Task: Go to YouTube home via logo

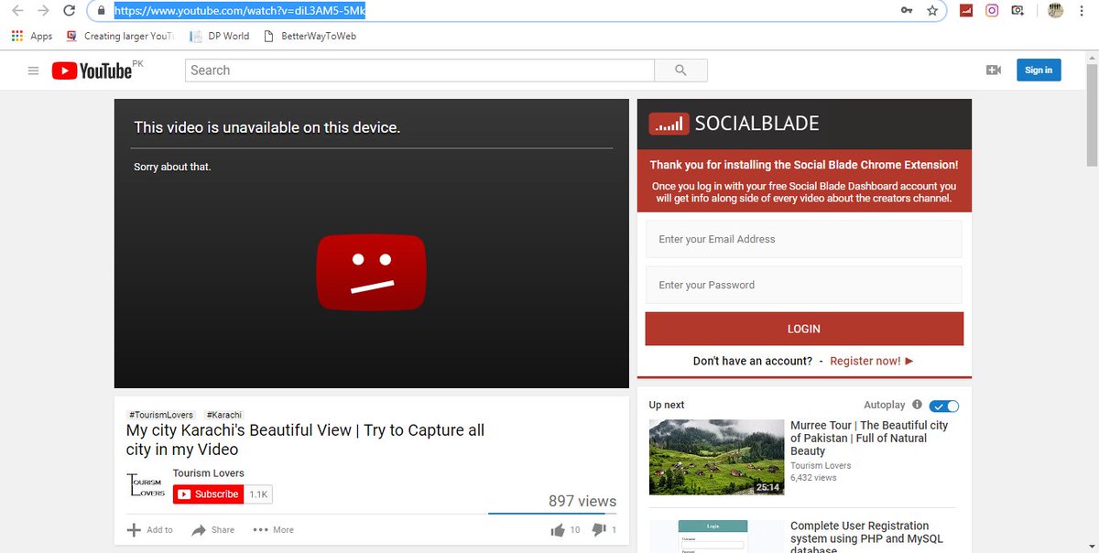Action: pyautogui.click(x=92, y=70)
